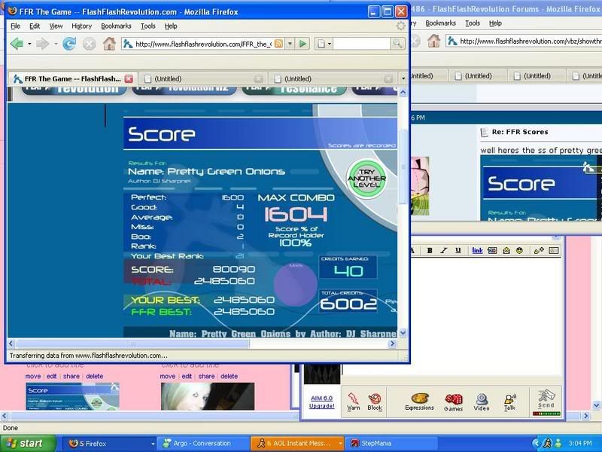
Task: Open the search engine selector dropdown
Action: [324, 44]
